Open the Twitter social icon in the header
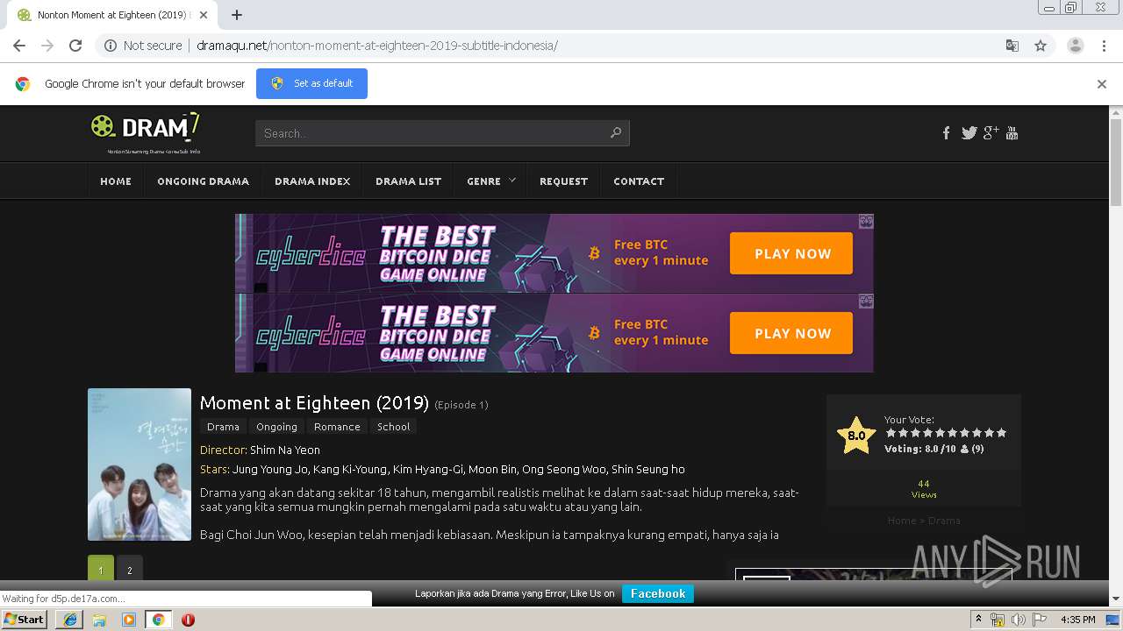The image size is (1123, 631). click(x=969, y=133)
